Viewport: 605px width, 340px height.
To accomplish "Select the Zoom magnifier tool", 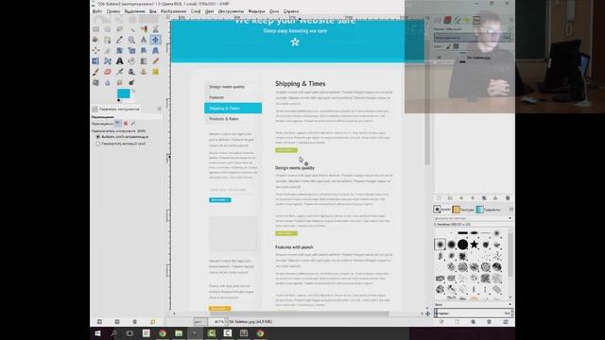I will (131, 40).
